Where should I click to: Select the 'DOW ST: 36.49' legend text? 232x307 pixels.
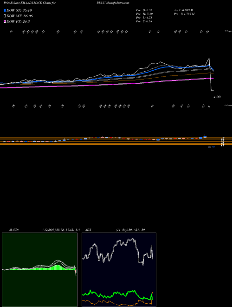(19, 10)
